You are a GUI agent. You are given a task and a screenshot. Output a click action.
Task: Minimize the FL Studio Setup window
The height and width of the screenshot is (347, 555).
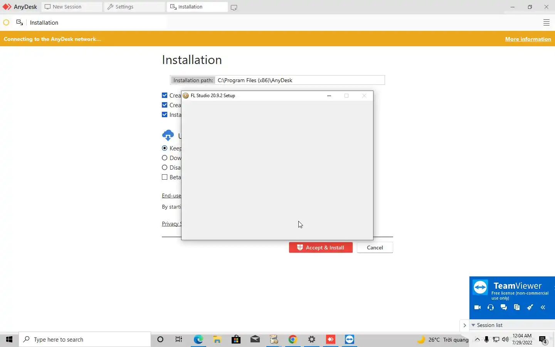329,96
